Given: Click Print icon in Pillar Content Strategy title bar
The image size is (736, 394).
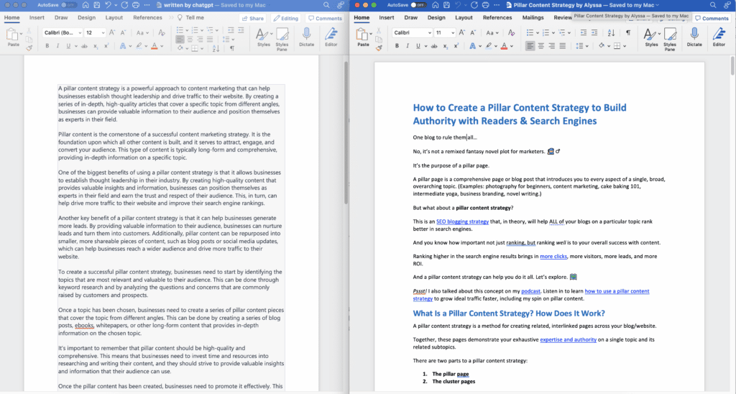Looking at the screenshot, I should click(x=484, y=4).
